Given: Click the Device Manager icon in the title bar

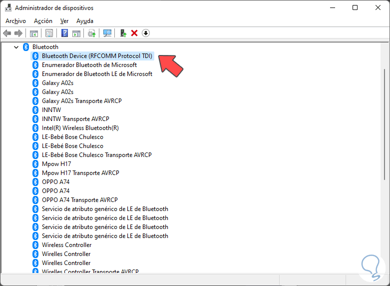Looking at the screenshot, I should (x=8, y=7).
